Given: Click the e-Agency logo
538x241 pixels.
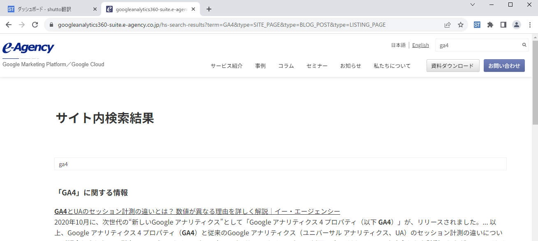Looking at the screenshot, I should (28, 48).
